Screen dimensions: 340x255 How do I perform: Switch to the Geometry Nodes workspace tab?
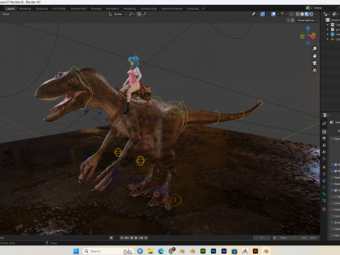(x=172, y=8)
